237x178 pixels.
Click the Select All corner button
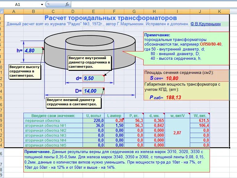[x=2, y=11]
